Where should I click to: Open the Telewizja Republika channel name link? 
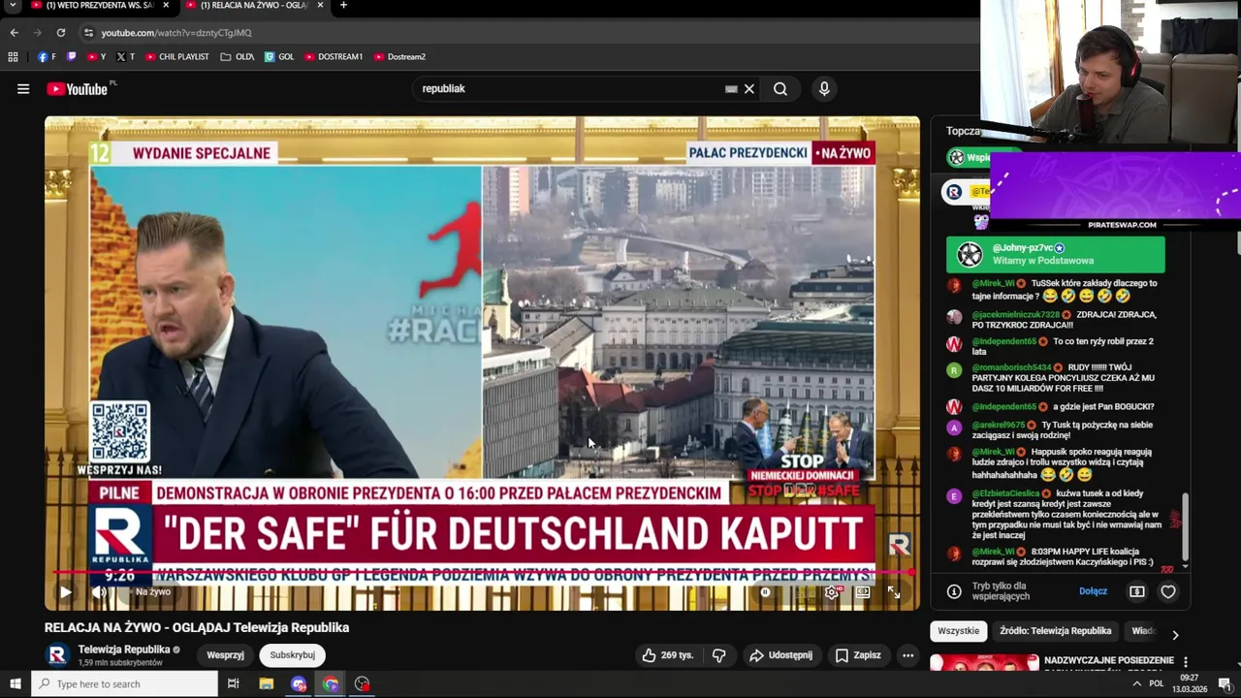click(x=123, y=650)
